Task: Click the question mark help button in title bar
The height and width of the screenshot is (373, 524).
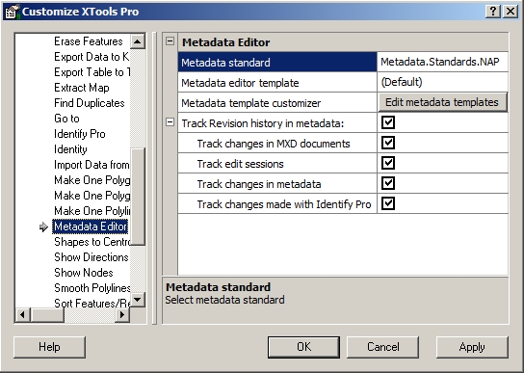Action: pos(493,12)
